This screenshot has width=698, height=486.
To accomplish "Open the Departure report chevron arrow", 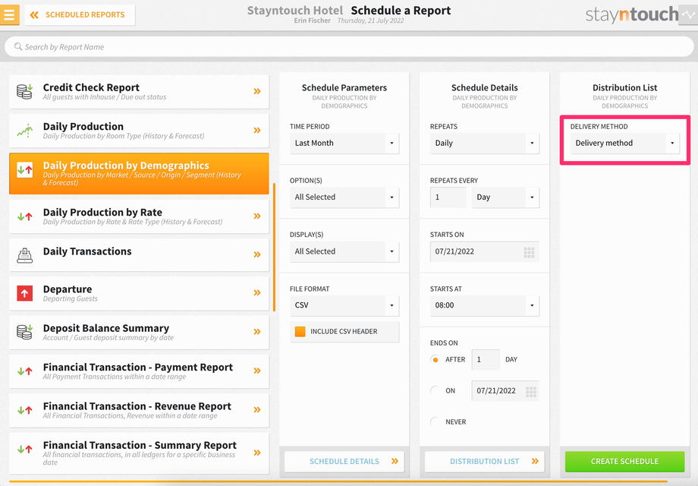I will (257, 292).
